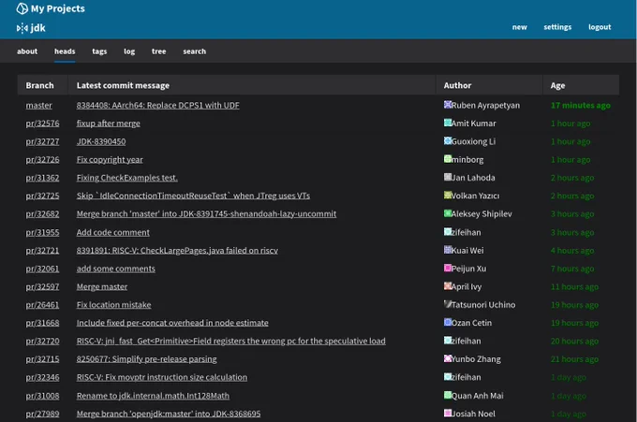Click Quan Anh Mai's avatar icon

tap(448, 395)
